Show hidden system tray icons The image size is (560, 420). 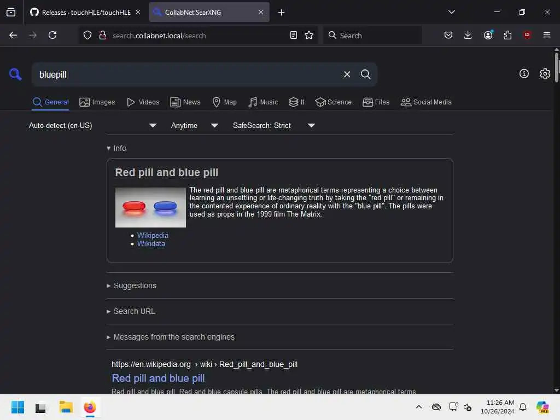(x=419, y=407)
